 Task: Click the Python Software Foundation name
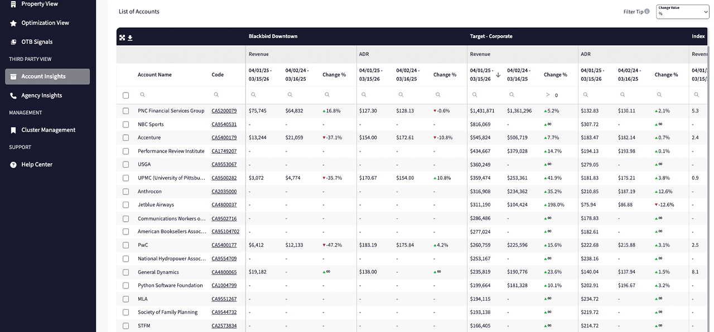(170, 285)
